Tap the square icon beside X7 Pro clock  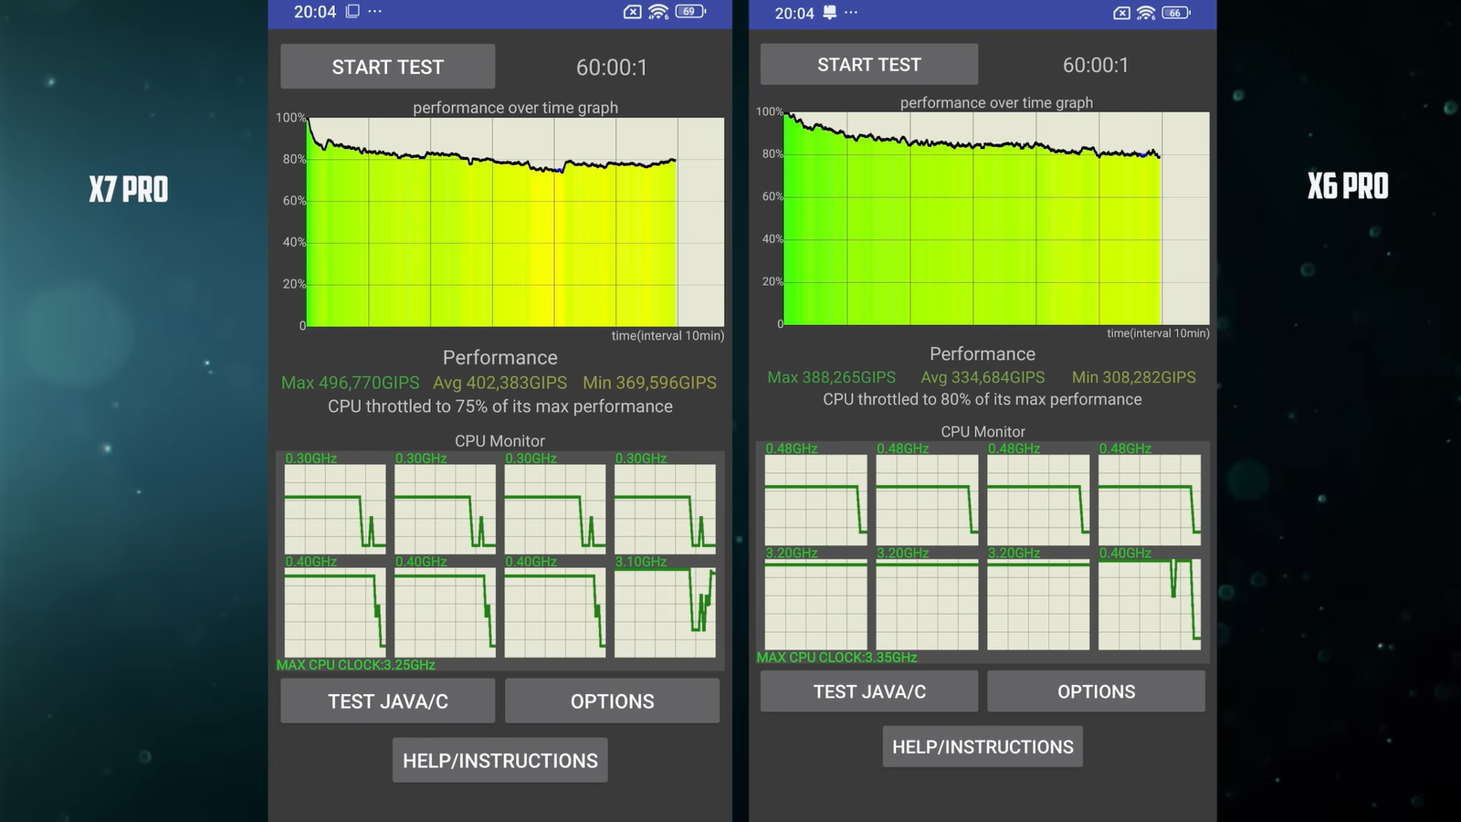point(352,11)
